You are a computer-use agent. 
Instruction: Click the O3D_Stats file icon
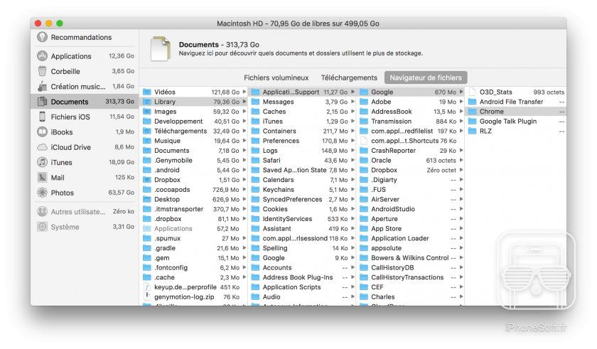pos(473,92)
